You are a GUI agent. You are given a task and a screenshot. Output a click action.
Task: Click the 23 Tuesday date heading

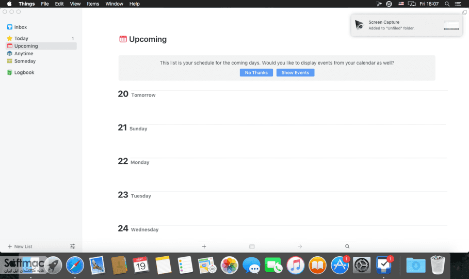pos(134,195)
